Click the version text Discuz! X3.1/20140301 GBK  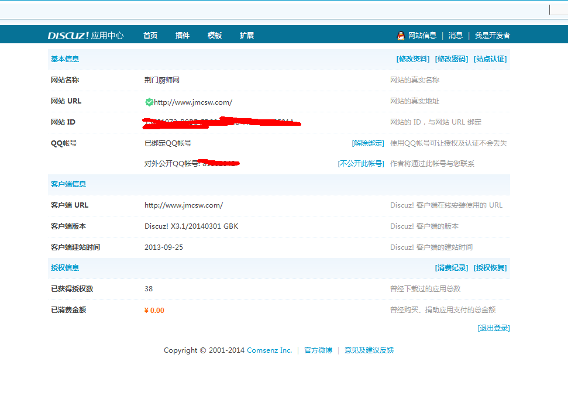coord(191,226)
